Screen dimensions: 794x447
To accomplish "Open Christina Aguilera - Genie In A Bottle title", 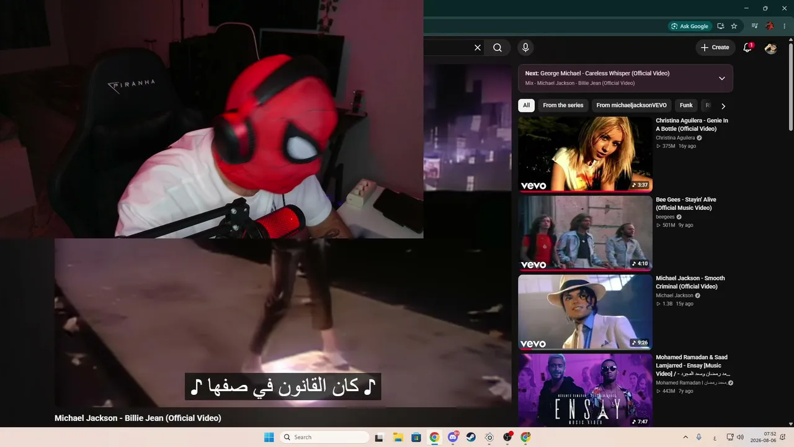I will tap(692, 125).
